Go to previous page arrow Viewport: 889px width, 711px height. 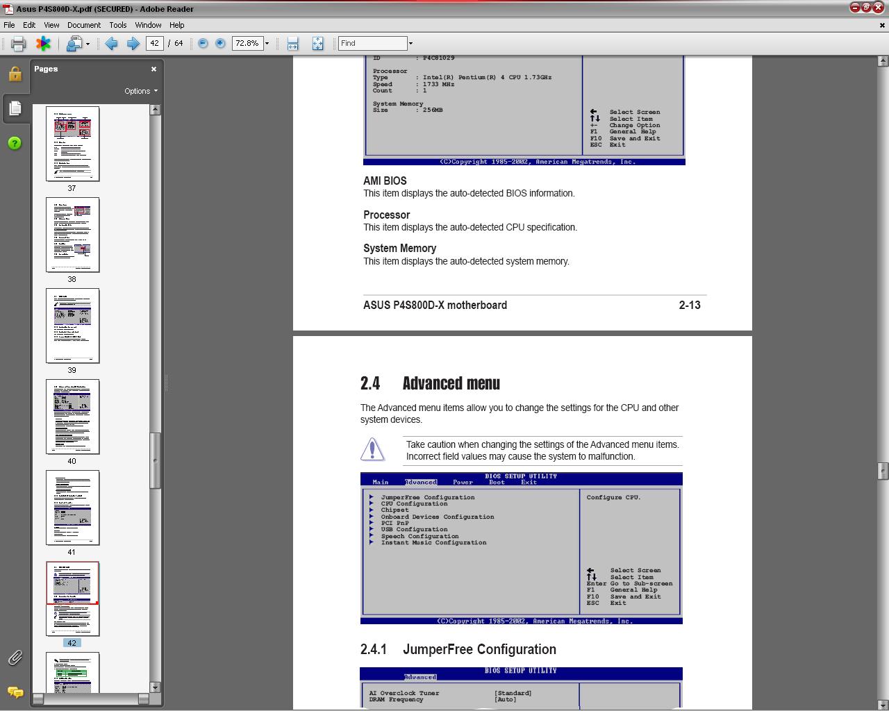coord(111,44)
